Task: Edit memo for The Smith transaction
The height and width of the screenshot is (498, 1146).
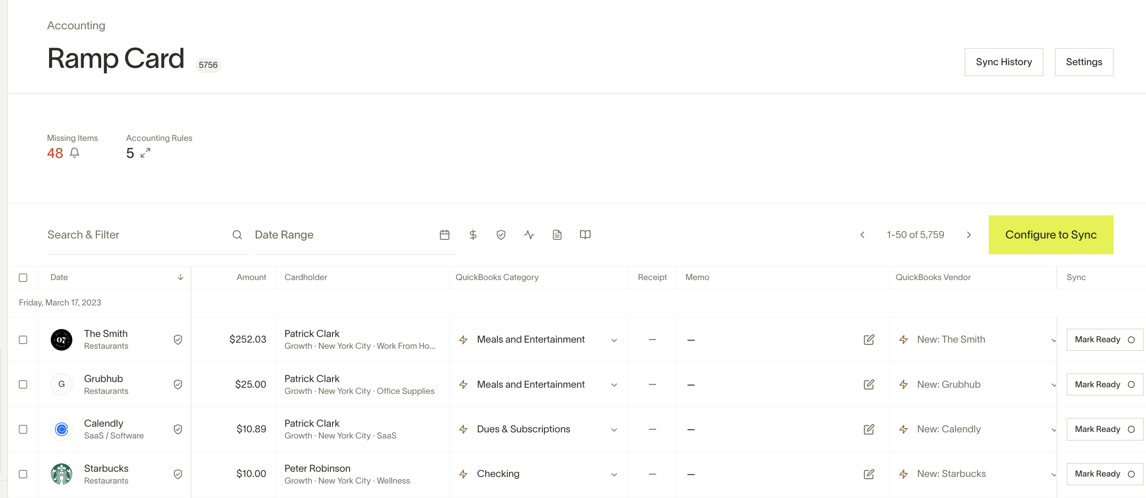Action: pos(869,340)
